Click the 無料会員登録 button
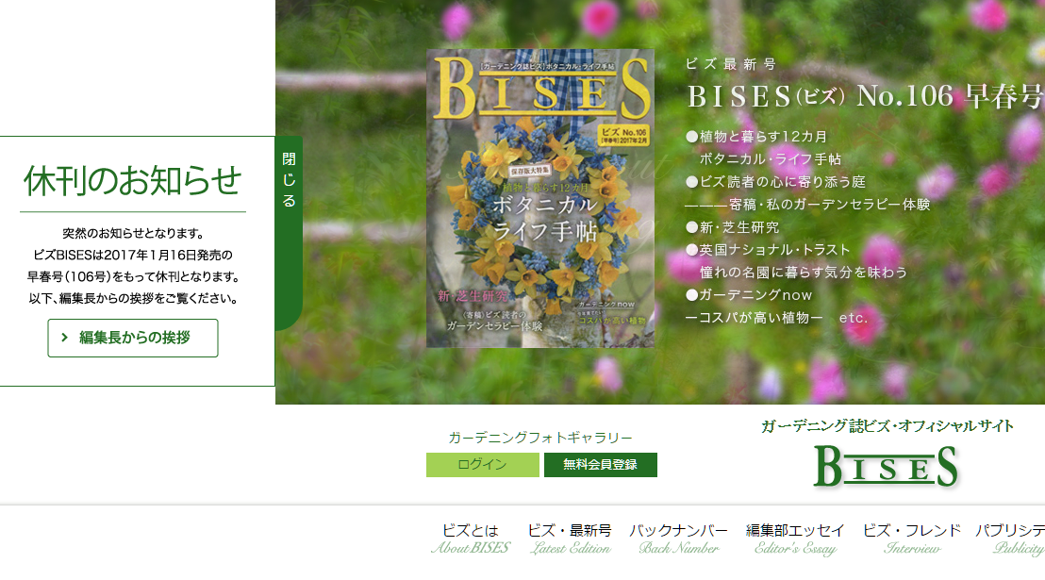The image size is (1045, 580). [x=601, y=465]
